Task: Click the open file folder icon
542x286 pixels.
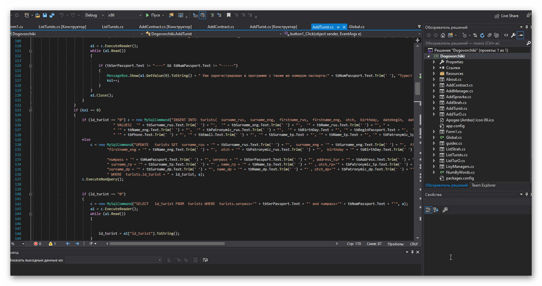Action: (38, 15)
